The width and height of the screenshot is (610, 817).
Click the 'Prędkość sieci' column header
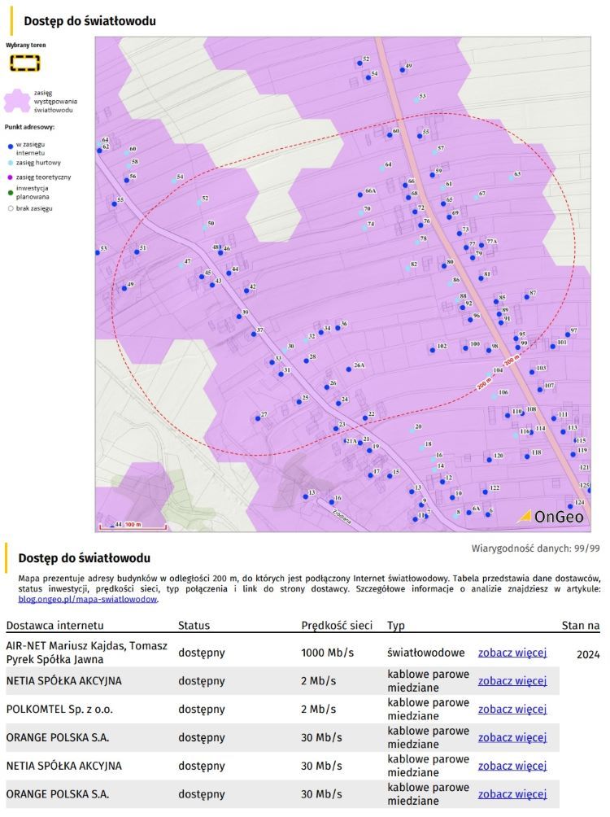coord(337,626)
